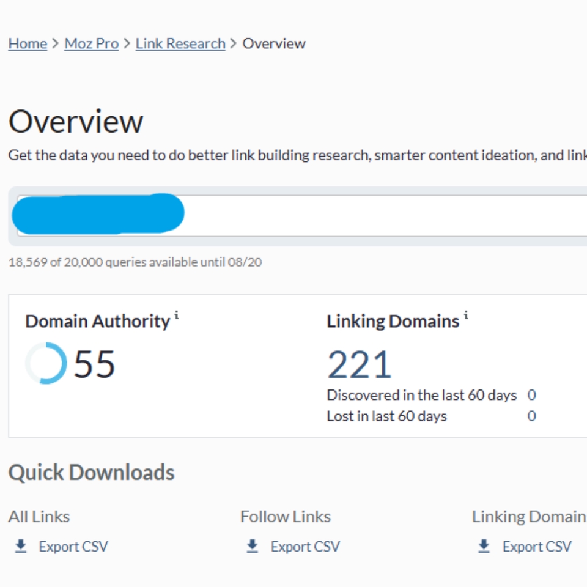Select the Overview breadcrumb item
This screenshot has width=587, height=587.
tap(274, 43)
